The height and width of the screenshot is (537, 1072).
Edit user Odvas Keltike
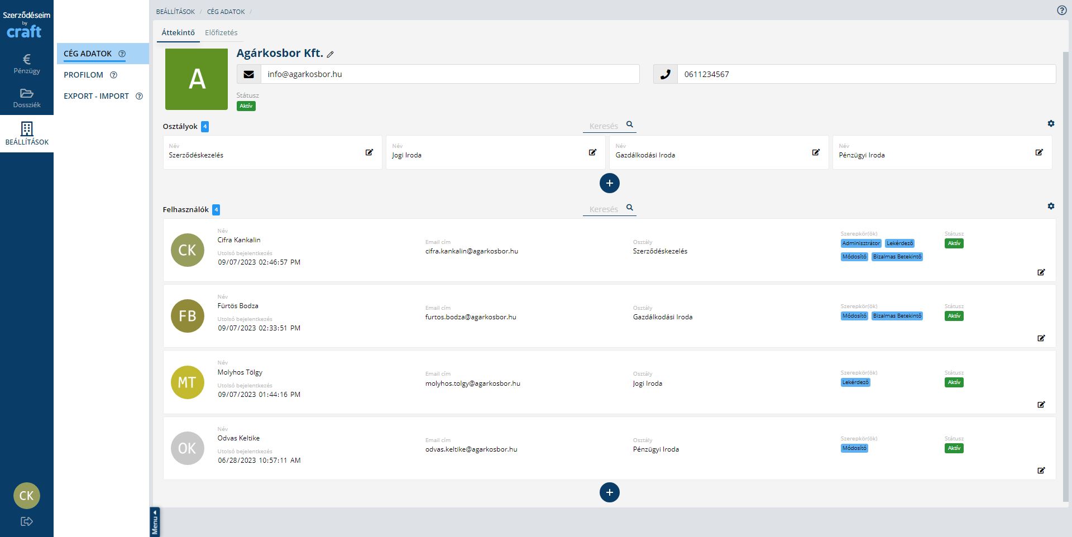[1041, 471]
